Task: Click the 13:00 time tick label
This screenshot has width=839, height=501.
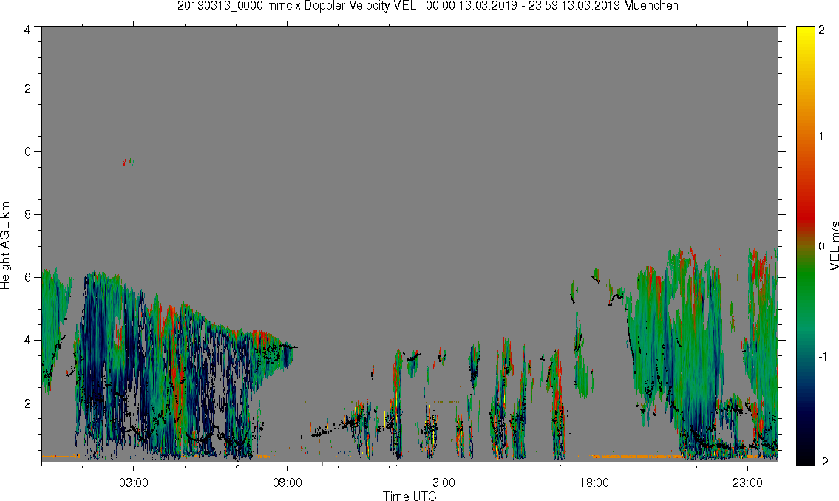Action: click(441, 483)
